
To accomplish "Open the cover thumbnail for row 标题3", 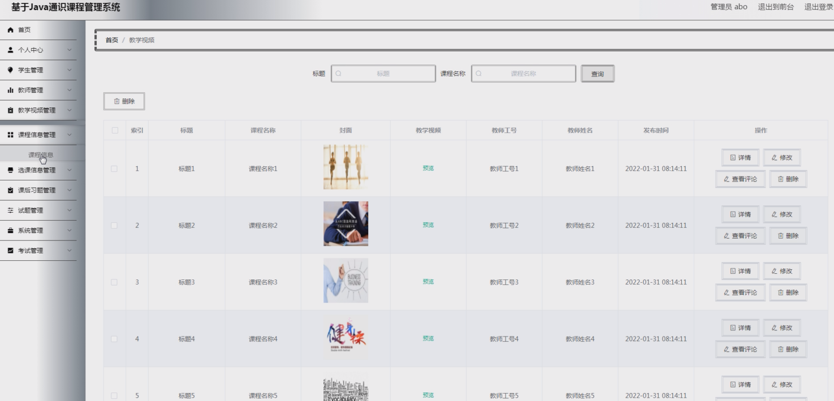I will [345, 281].
